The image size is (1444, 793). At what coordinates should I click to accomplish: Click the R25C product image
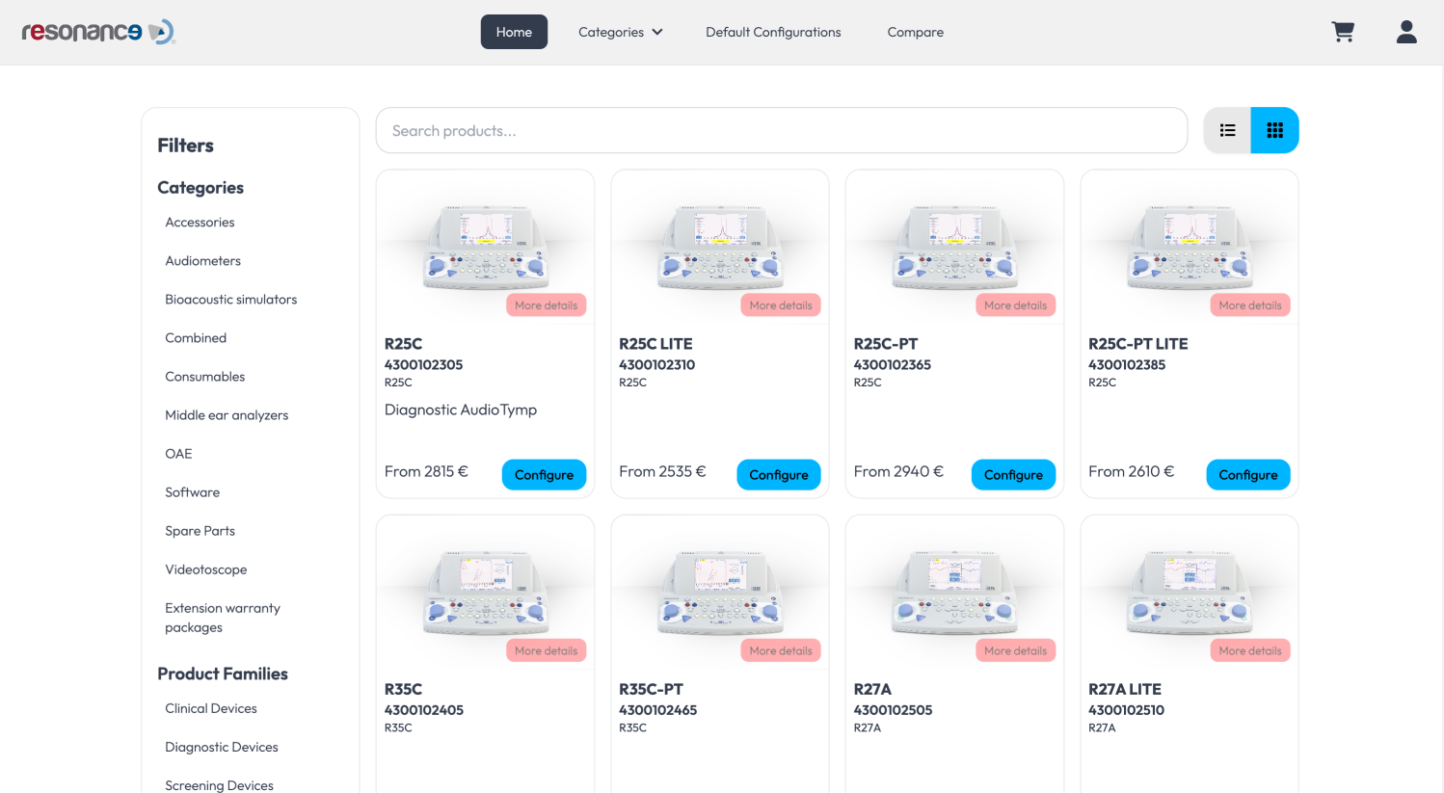485,248
